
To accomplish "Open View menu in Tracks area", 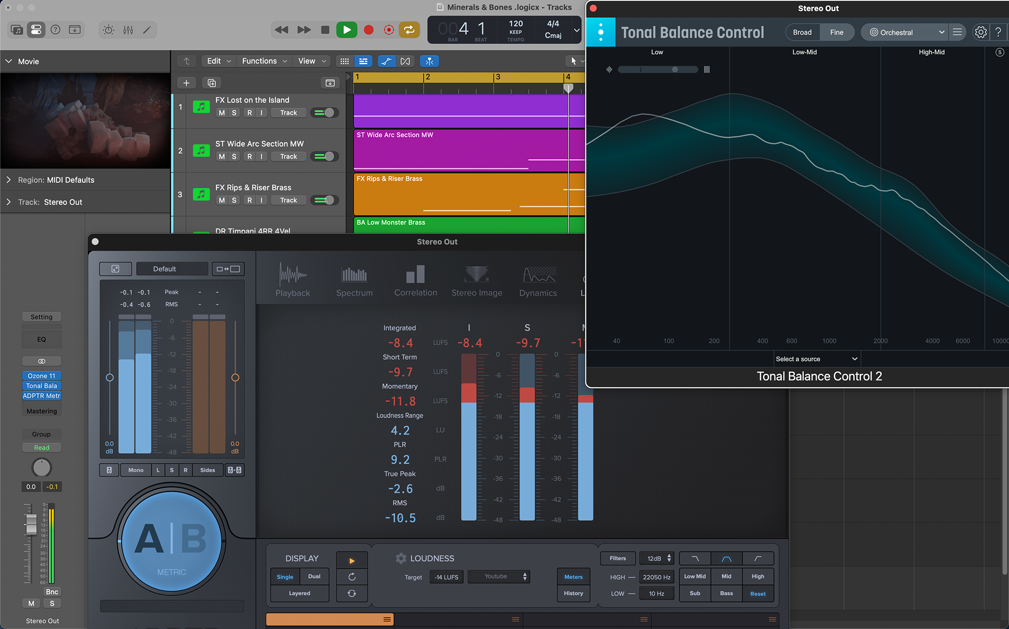I will click(x=312, y=61).
